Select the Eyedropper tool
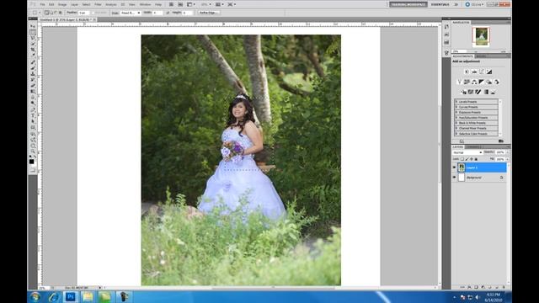Viewport: 539px width, 303px height. click(x=33, y=56)
